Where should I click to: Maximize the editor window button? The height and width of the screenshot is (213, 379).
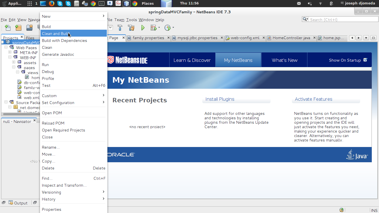373,38
